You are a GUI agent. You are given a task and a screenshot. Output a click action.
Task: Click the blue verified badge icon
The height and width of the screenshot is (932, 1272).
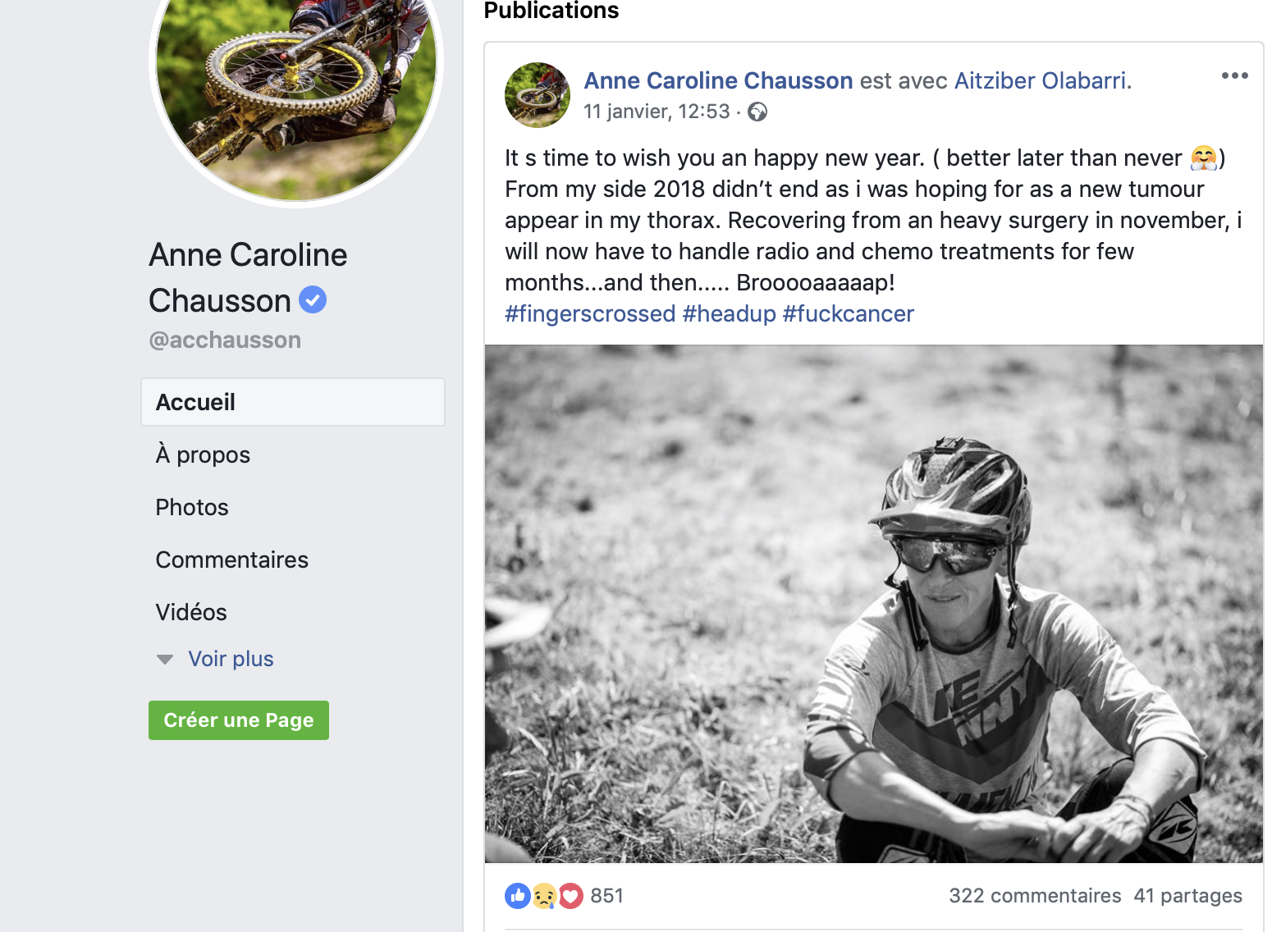click(x=313, y=300)
